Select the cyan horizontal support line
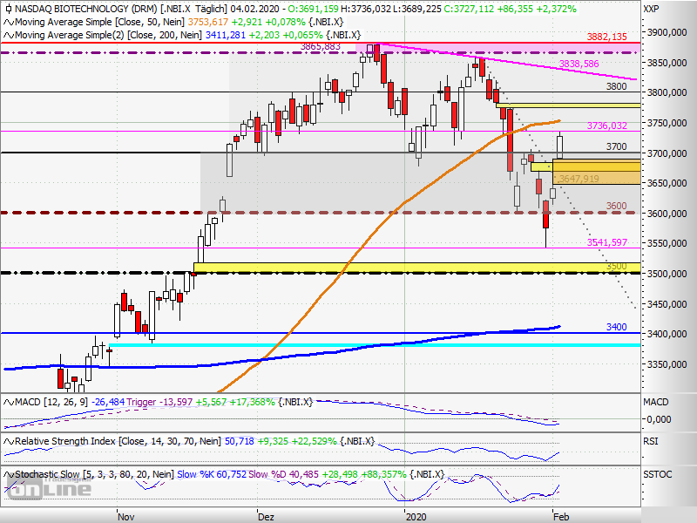This screenshot has height=523, width=697. tap(375, 345)
